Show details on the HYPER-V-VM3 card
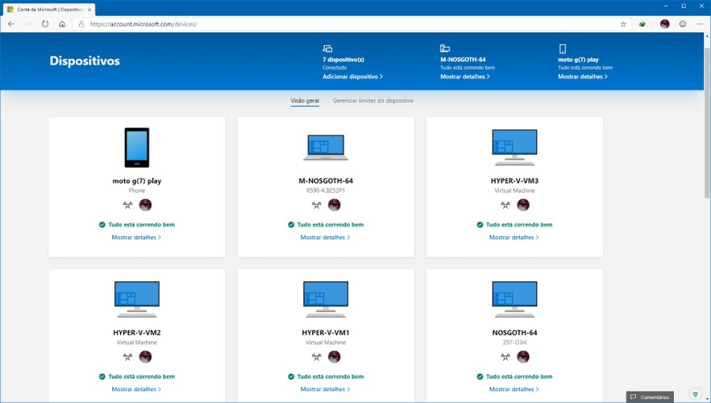The width and height of the screenshot is (711, 403). coord(513,237)
